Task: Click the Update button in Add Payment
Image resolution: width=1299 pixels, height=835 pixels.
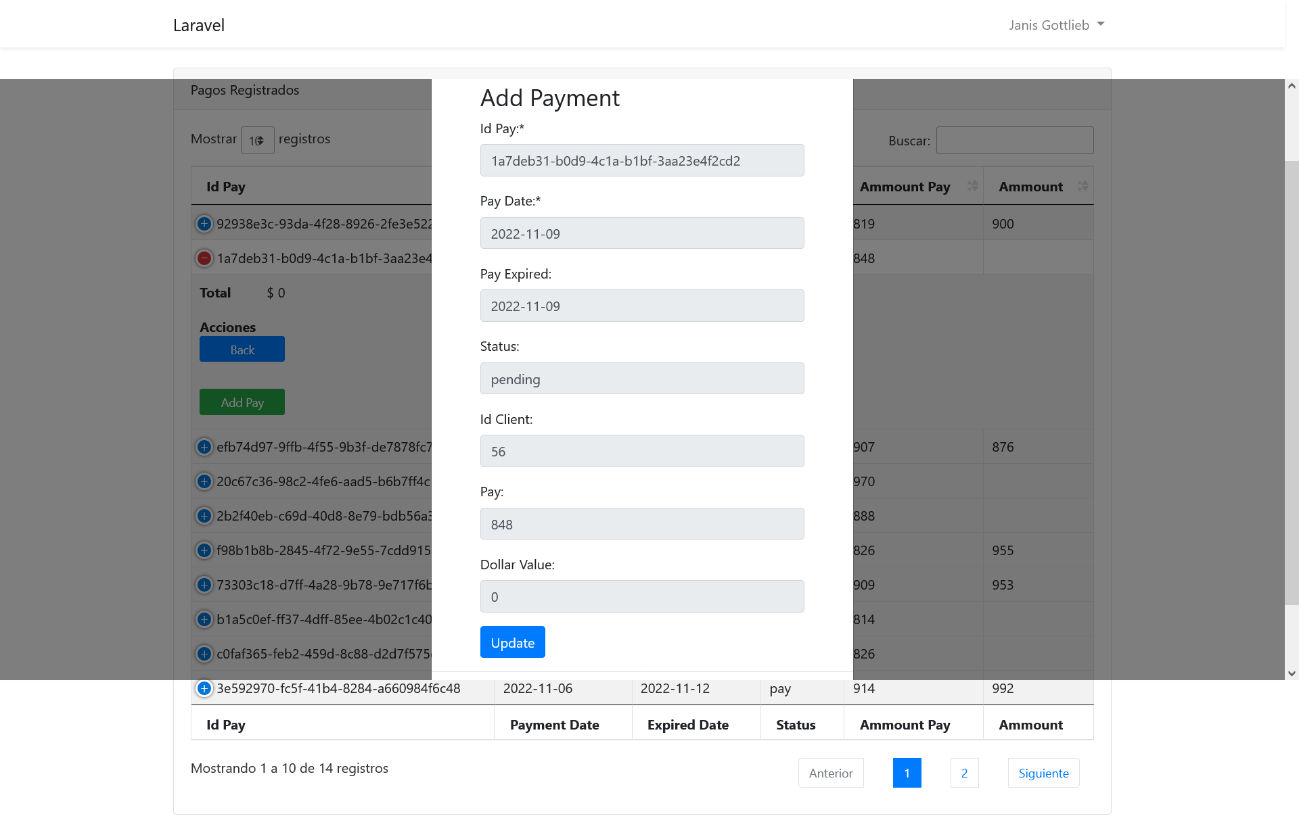Action: pos(512,642)
